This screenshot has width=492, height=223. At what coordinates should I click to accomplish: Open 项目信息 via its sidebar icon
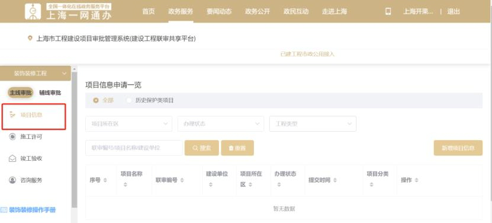click(x=12, y=115)
